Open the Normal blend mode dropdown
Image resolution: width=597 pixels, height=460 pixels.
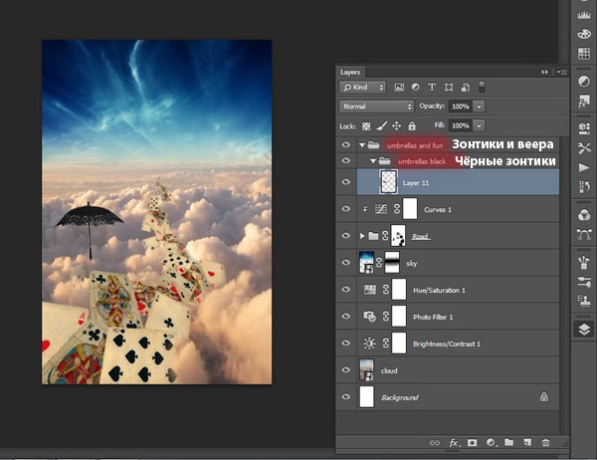pyautogui.click(x=376, y=107)
